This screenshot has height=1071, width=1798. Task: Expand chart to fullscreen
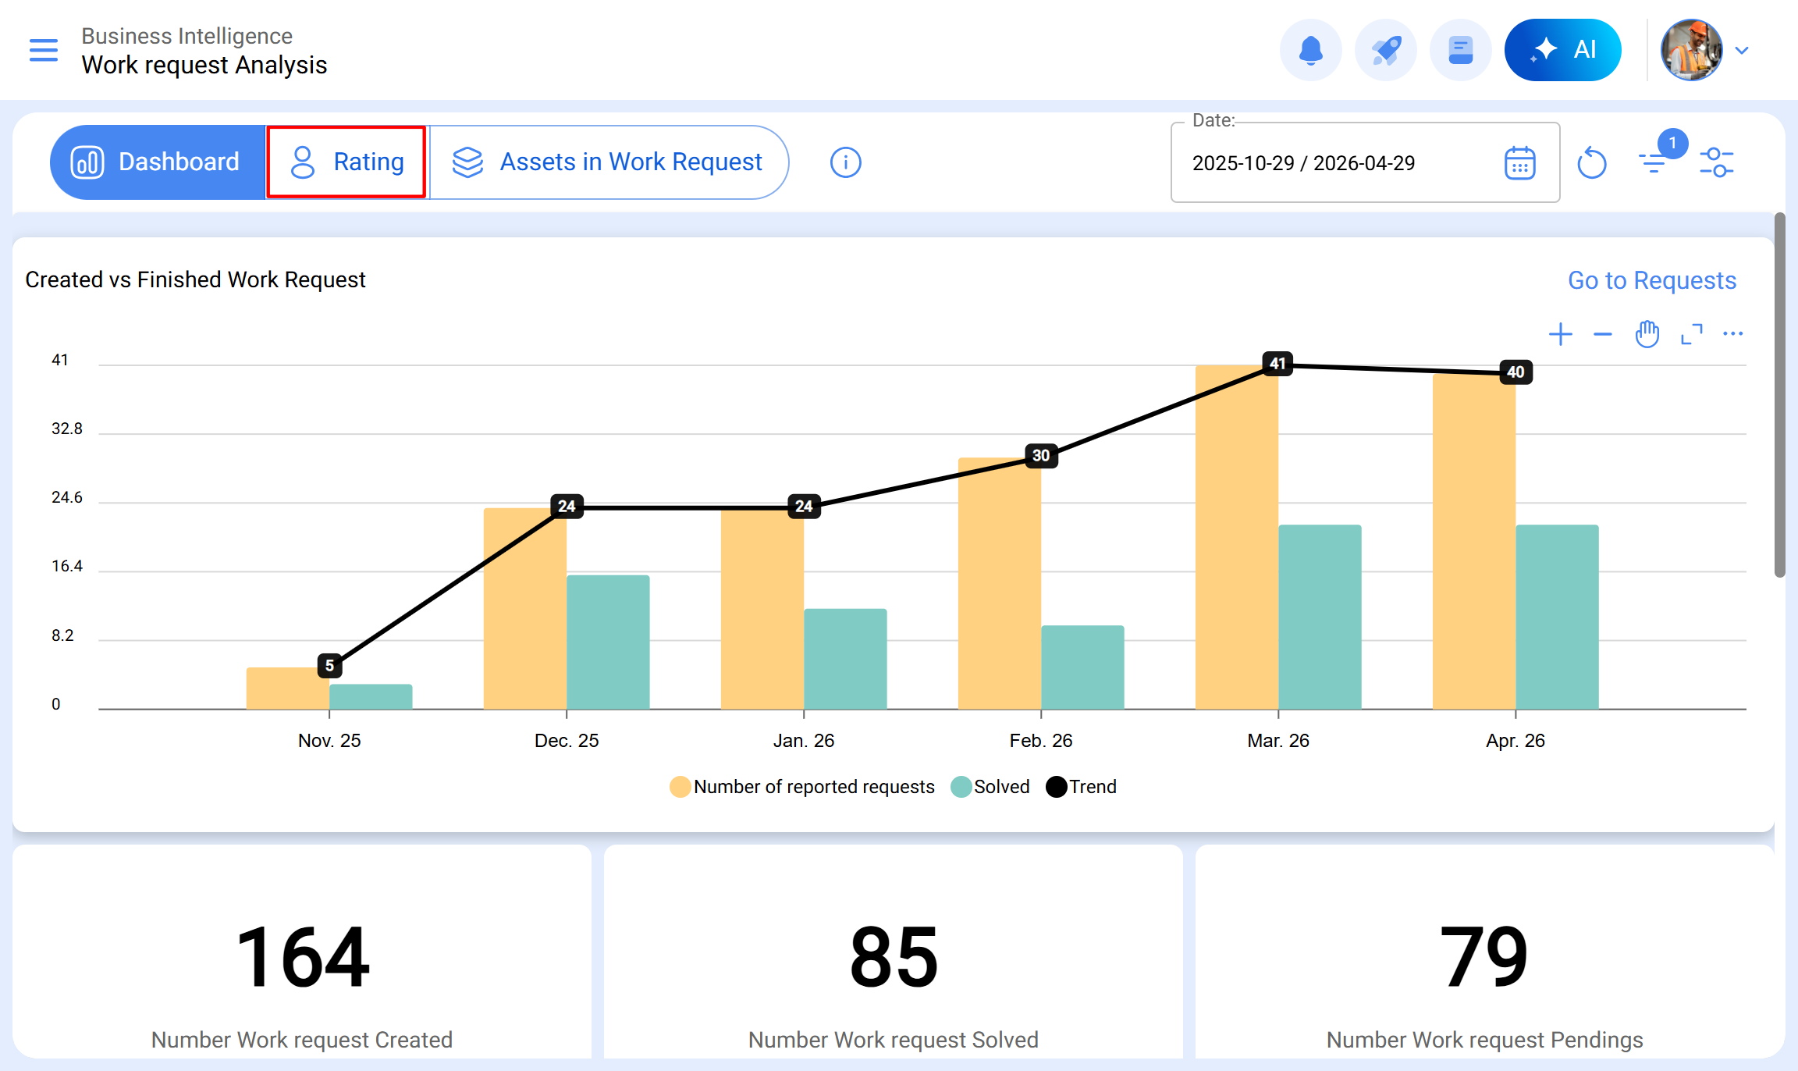1691,335
